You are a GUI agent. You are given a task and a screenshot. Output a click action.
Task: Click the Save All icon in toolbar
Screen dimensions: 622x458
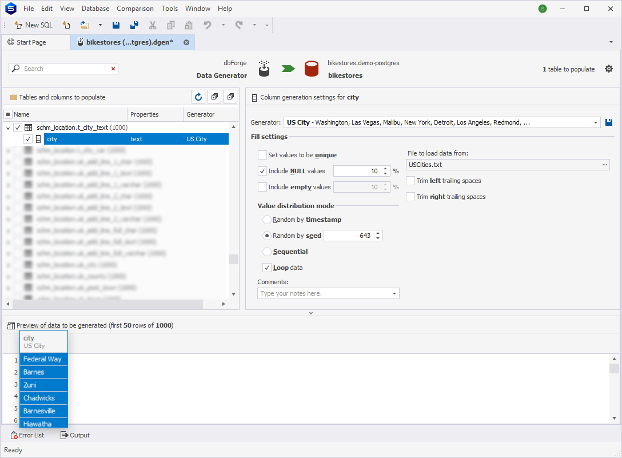pyautogui.click(x=134, y=25)
